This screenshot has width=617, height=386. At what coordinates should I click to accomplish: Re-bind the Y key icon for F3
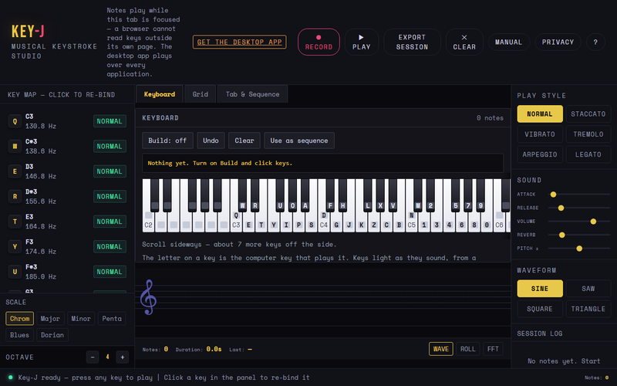click(x=15, y=246)
